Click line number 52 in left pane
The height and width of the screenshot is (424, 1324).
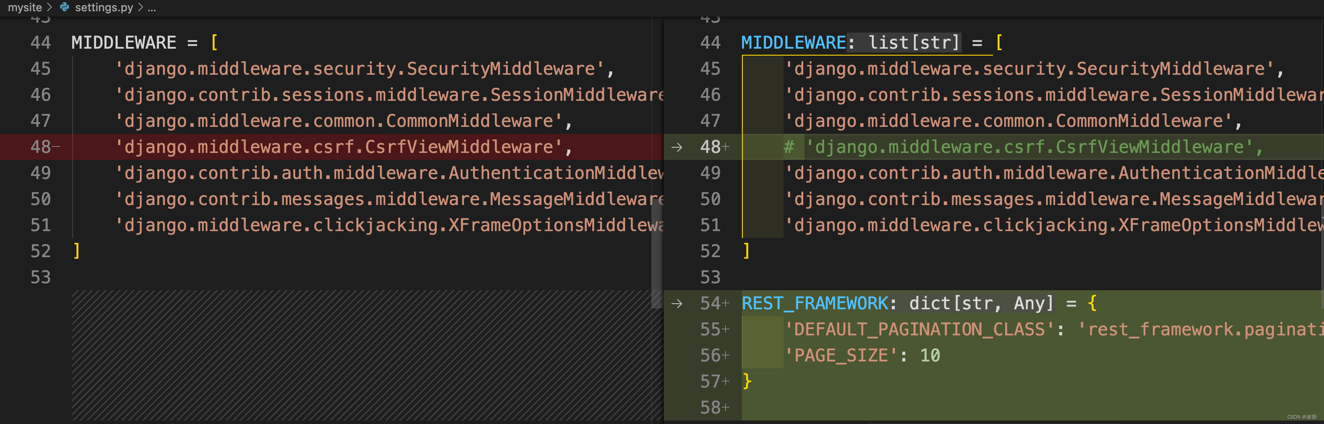(40, 252)
